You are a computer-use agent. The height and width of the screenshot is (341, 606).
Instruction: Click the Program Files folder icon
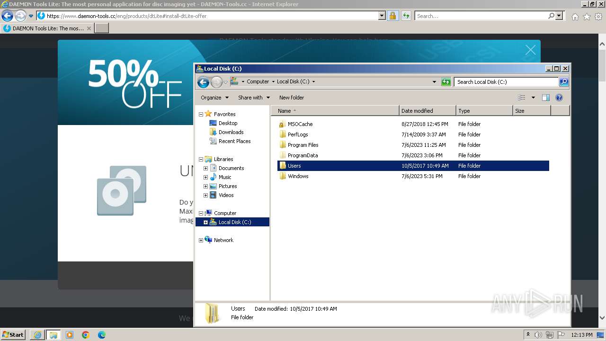click(283, 145)
